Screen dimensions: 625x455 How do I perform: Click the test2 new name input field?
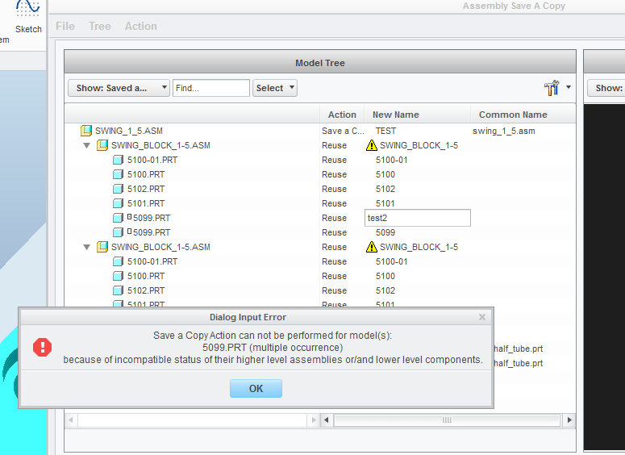(417, 218)
